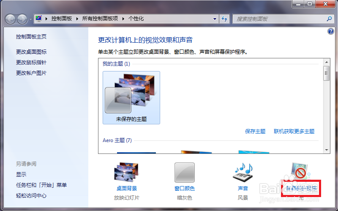Expand arrow before 个性化 breadcrumb
Image resolution: width=338 pixels, height=211 pixels.
pyautogui.click(x=123, y=19)
